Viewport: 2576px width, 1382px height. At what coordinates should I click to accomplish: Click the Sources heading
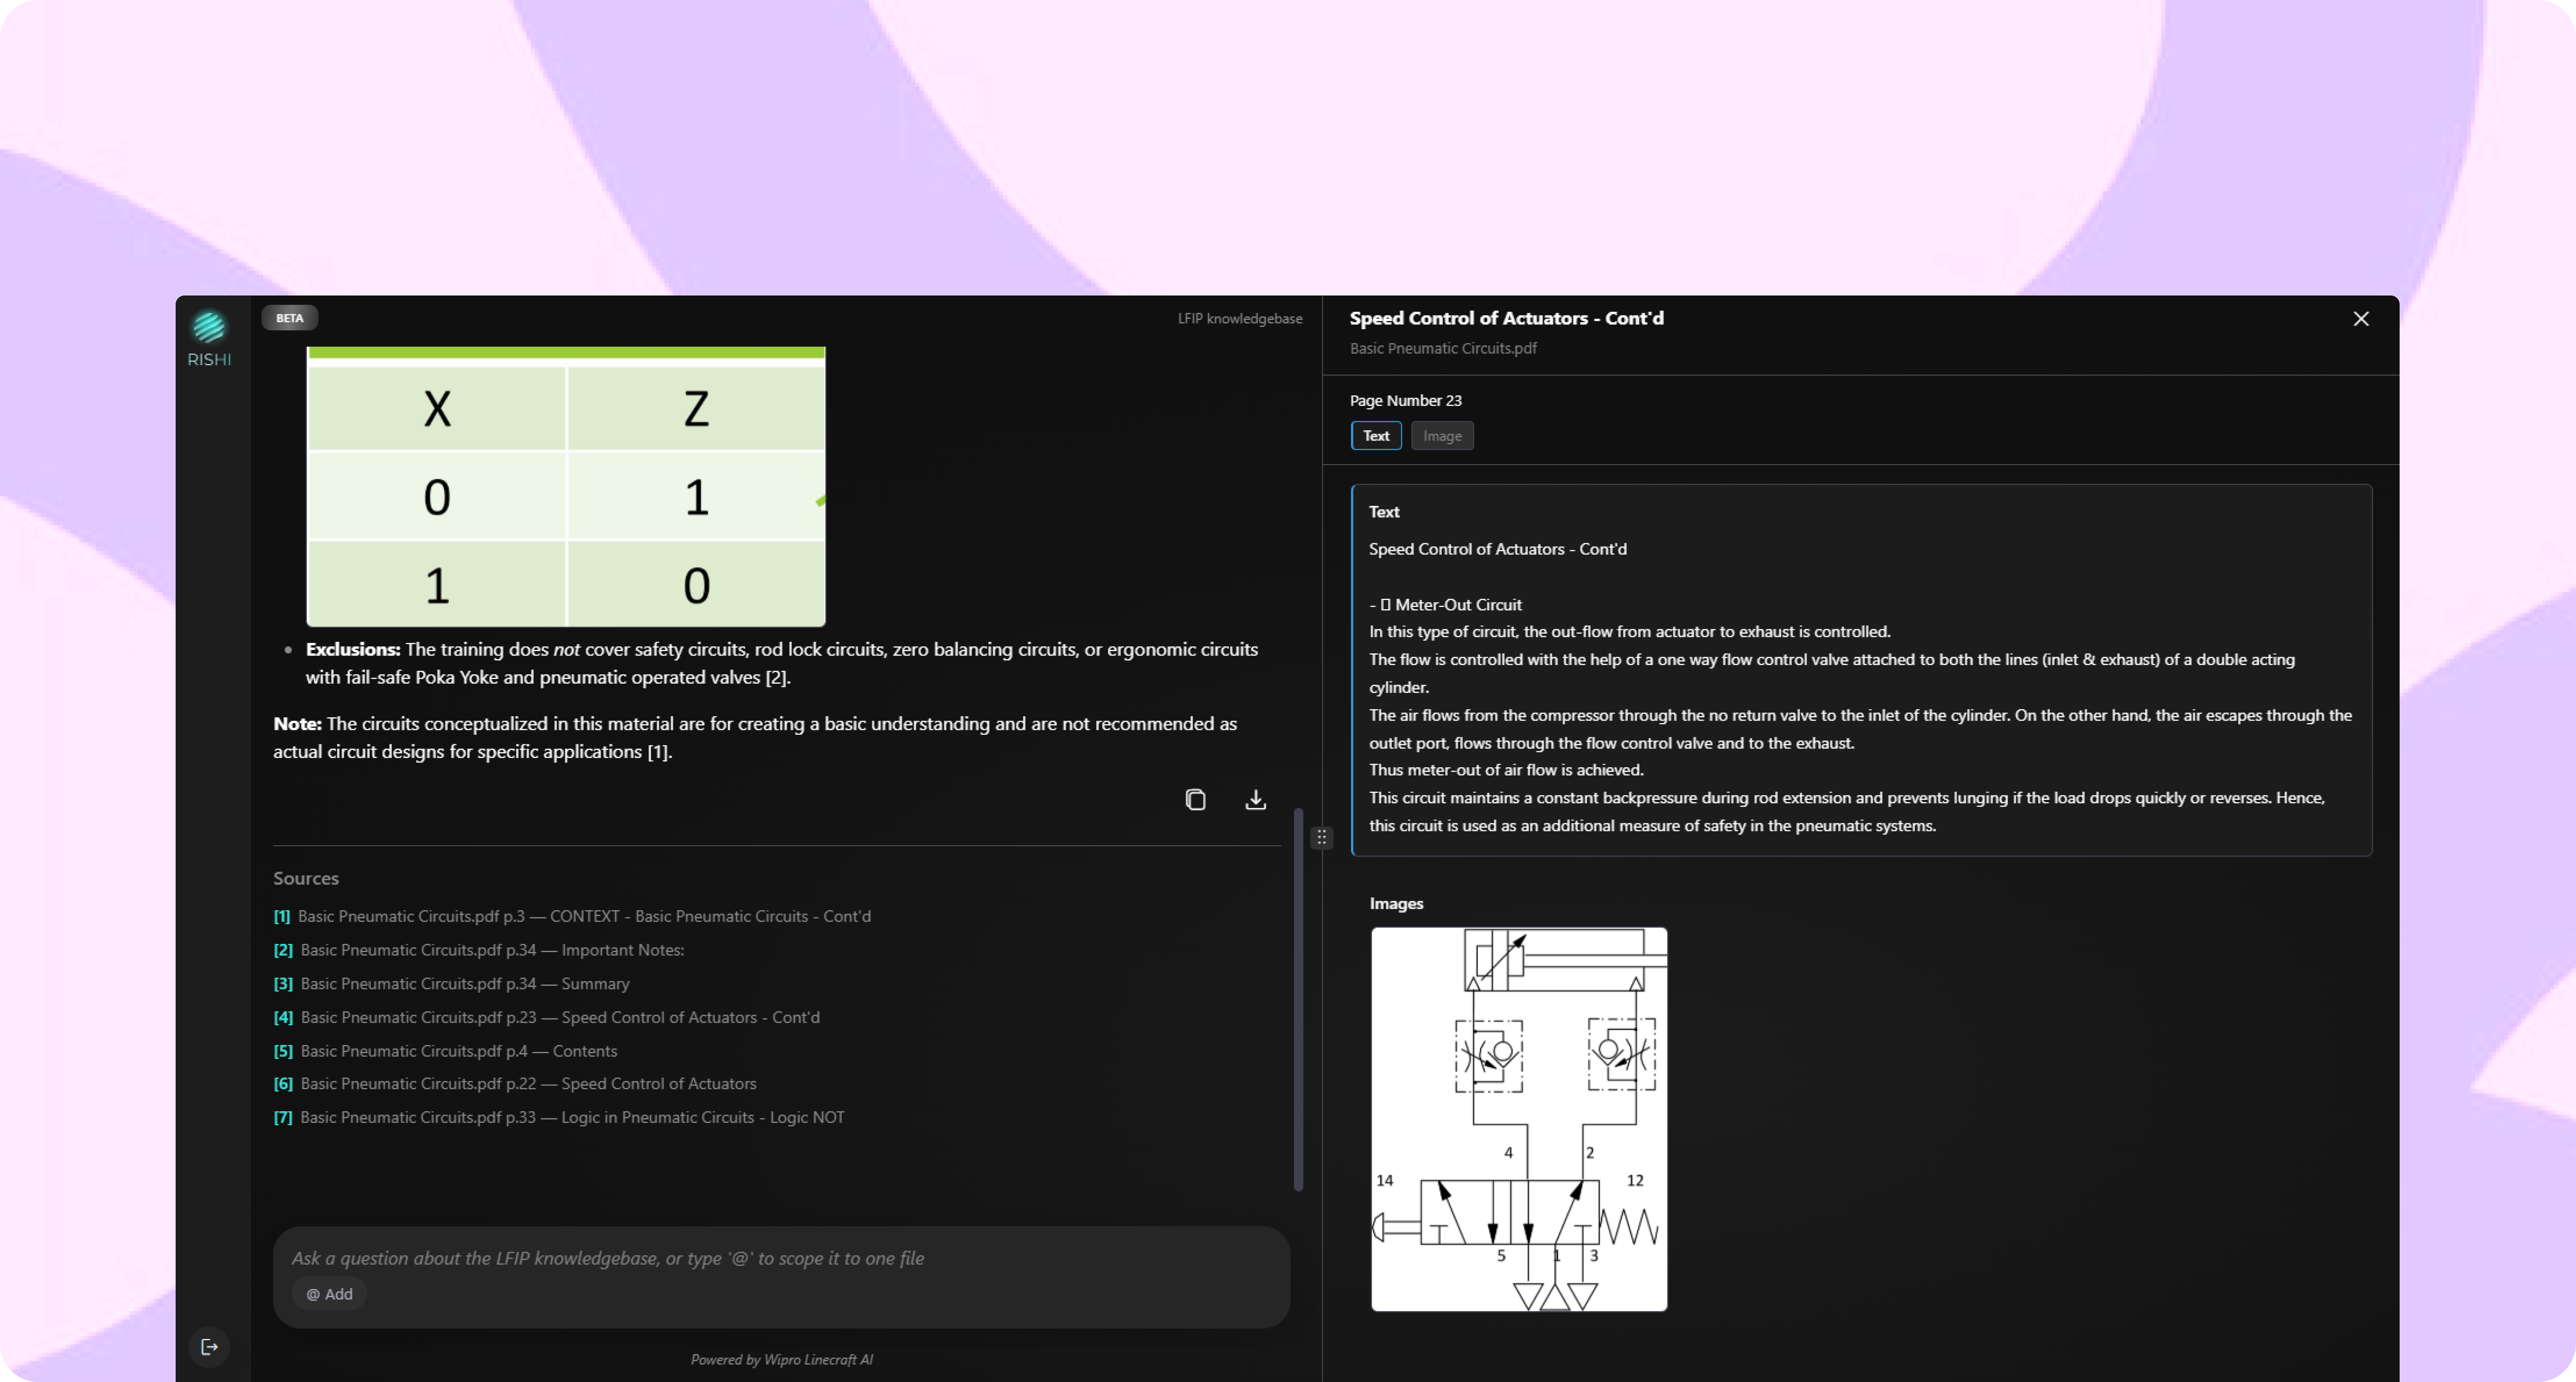[306, 878]
